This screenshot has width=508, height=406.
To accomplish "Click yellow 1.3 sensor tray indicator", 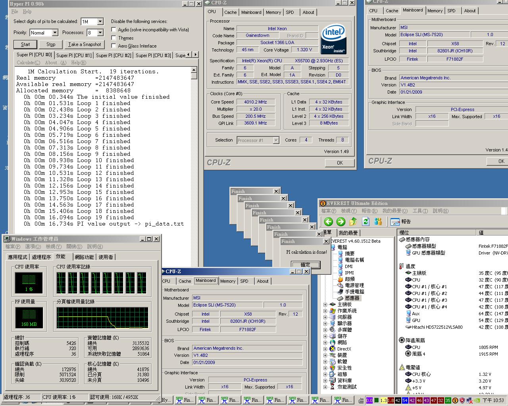I will click(383, 400).
